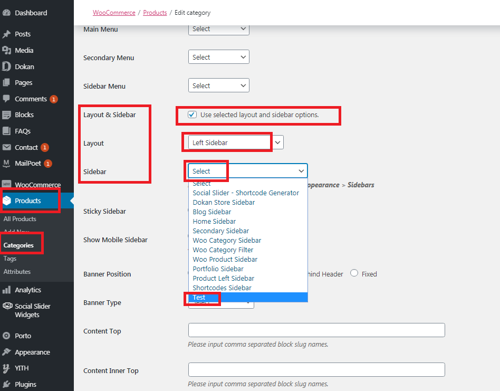
Task: Open Attributes submenu item
Action: [x=17, y=271]
